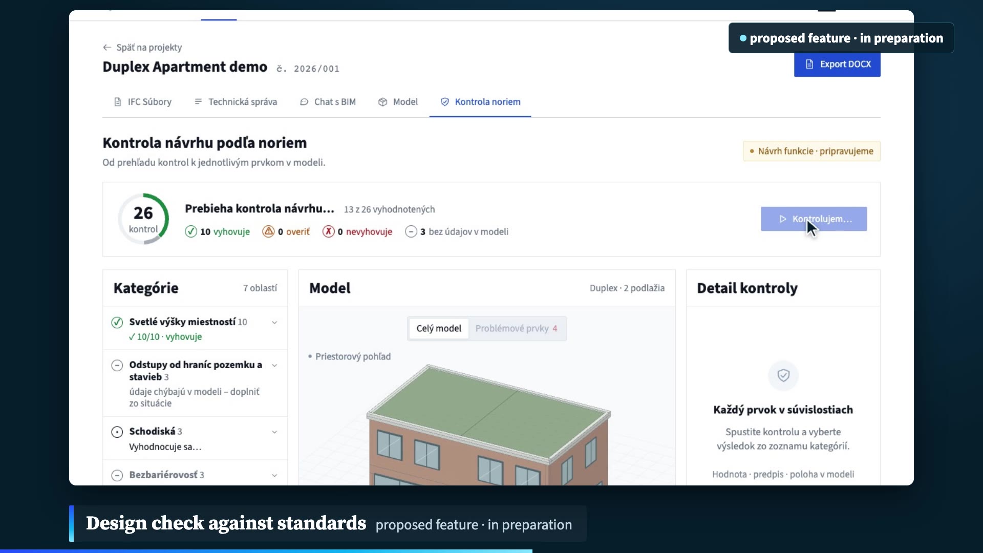The height and width of the screenshot is (553, 983).
Task: Click 7 oblastí count in Kategórie header
Action: (260, 288)
